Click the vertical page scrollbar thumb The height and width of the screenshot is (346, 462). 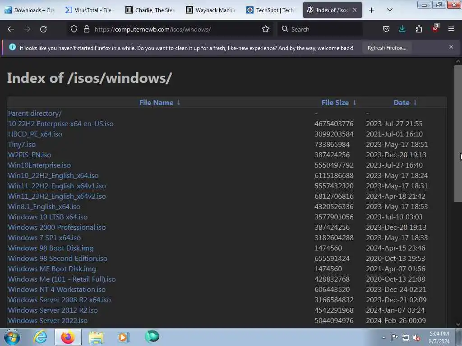pos(458,134)
